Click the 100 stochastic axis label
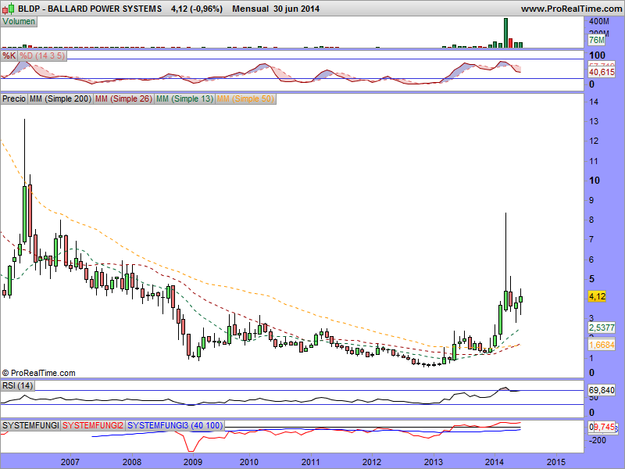625x469 pixels. (x=597, y=55)
